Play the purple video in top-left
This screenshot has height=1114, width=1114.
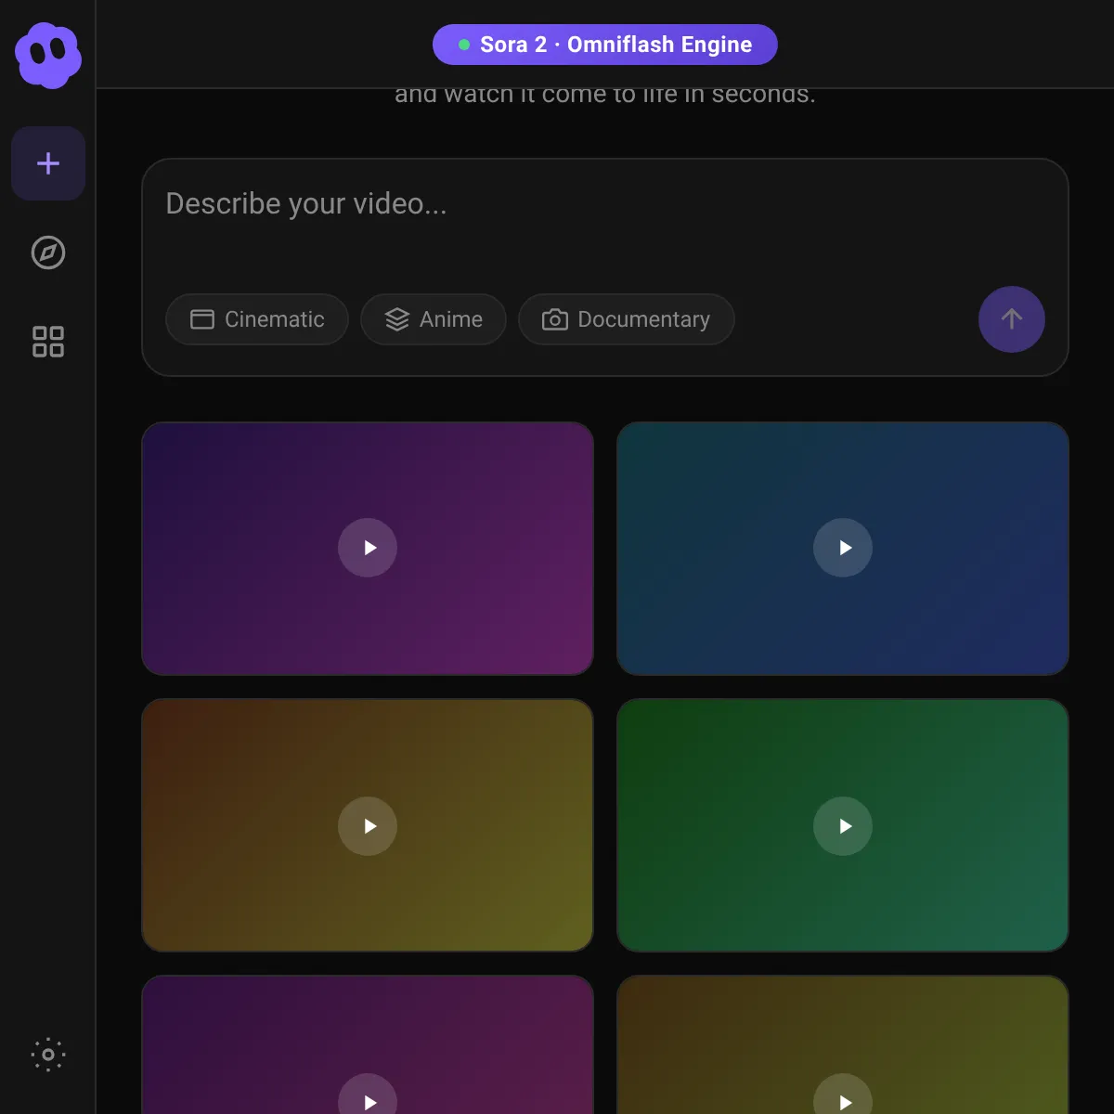point(368,548)
